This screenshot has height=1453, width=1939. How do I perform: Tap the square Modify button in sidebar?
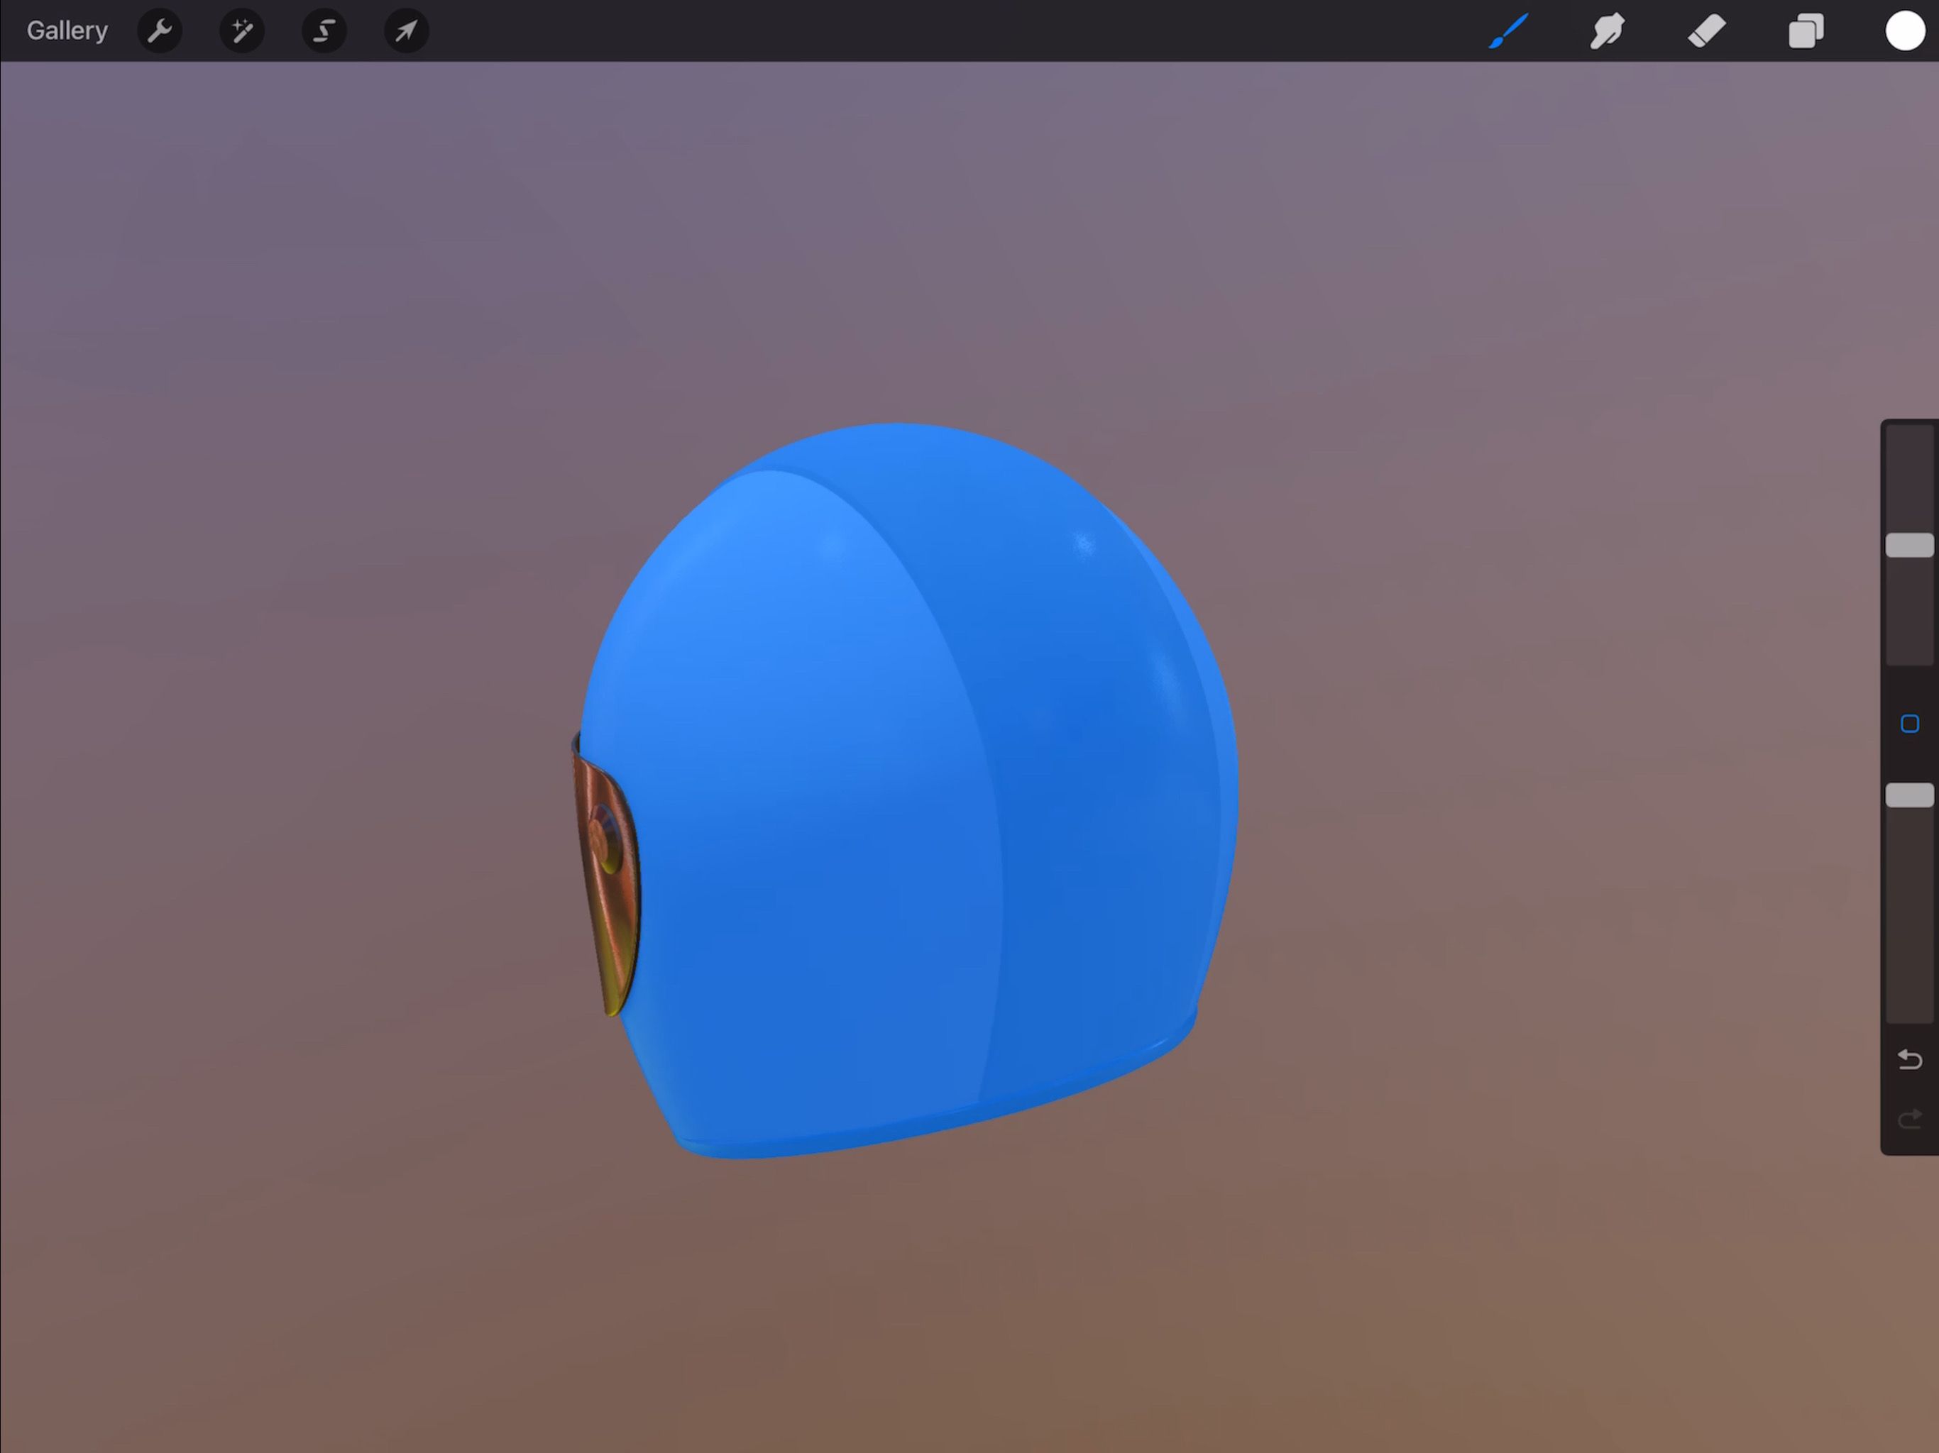[x=1910, y=723]
